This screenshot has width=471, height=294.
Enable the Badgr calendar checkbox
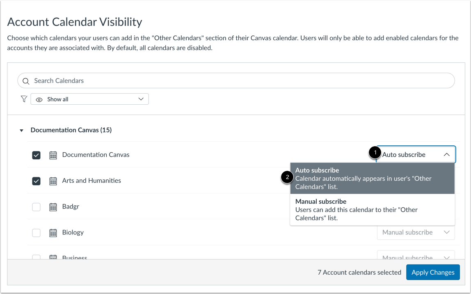[x=36, y=207]
